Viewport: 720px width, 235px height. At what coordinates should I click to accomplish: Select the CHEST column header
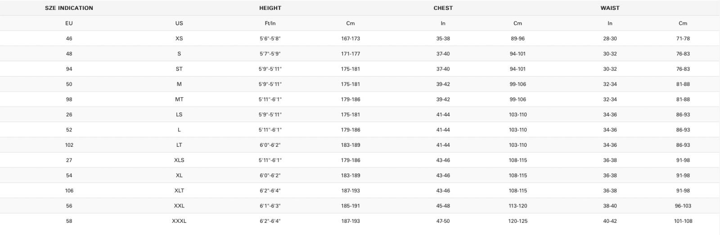443,8
